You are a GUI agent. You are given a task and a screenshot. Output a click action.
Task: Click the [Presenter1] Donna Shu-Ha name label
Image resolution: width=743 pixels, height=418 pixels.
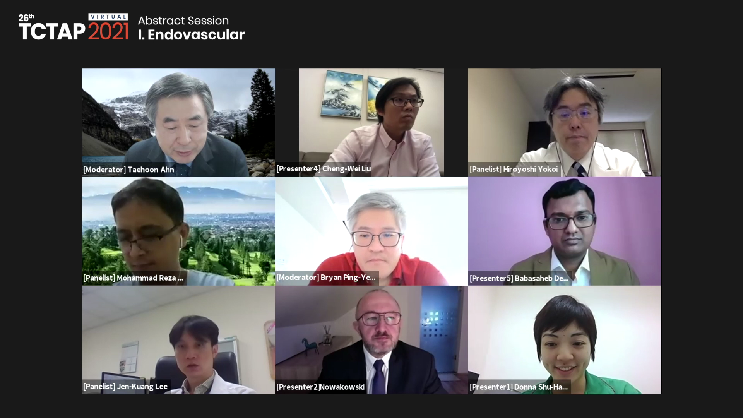click(519, 387)
